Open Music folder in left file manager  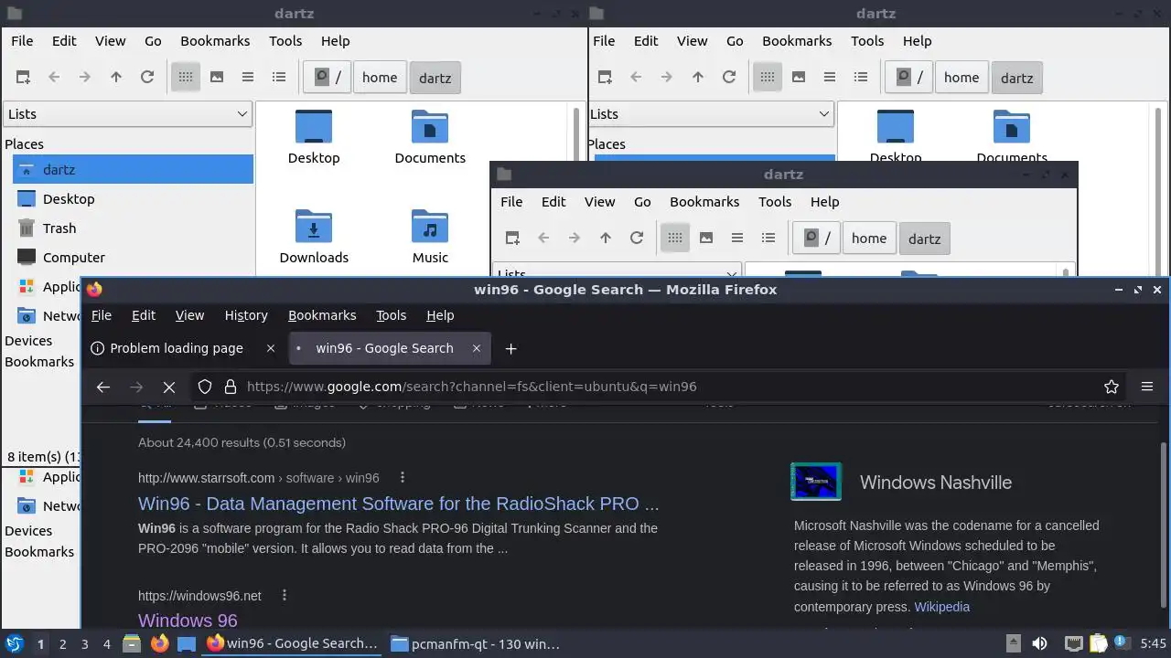(x=430, y=237)
